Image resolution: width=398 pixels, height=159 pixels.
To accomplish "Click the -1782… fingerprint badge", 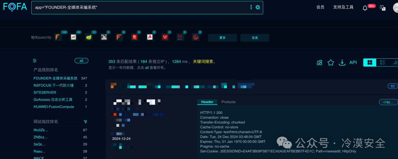I will click(x=389, y=102).
